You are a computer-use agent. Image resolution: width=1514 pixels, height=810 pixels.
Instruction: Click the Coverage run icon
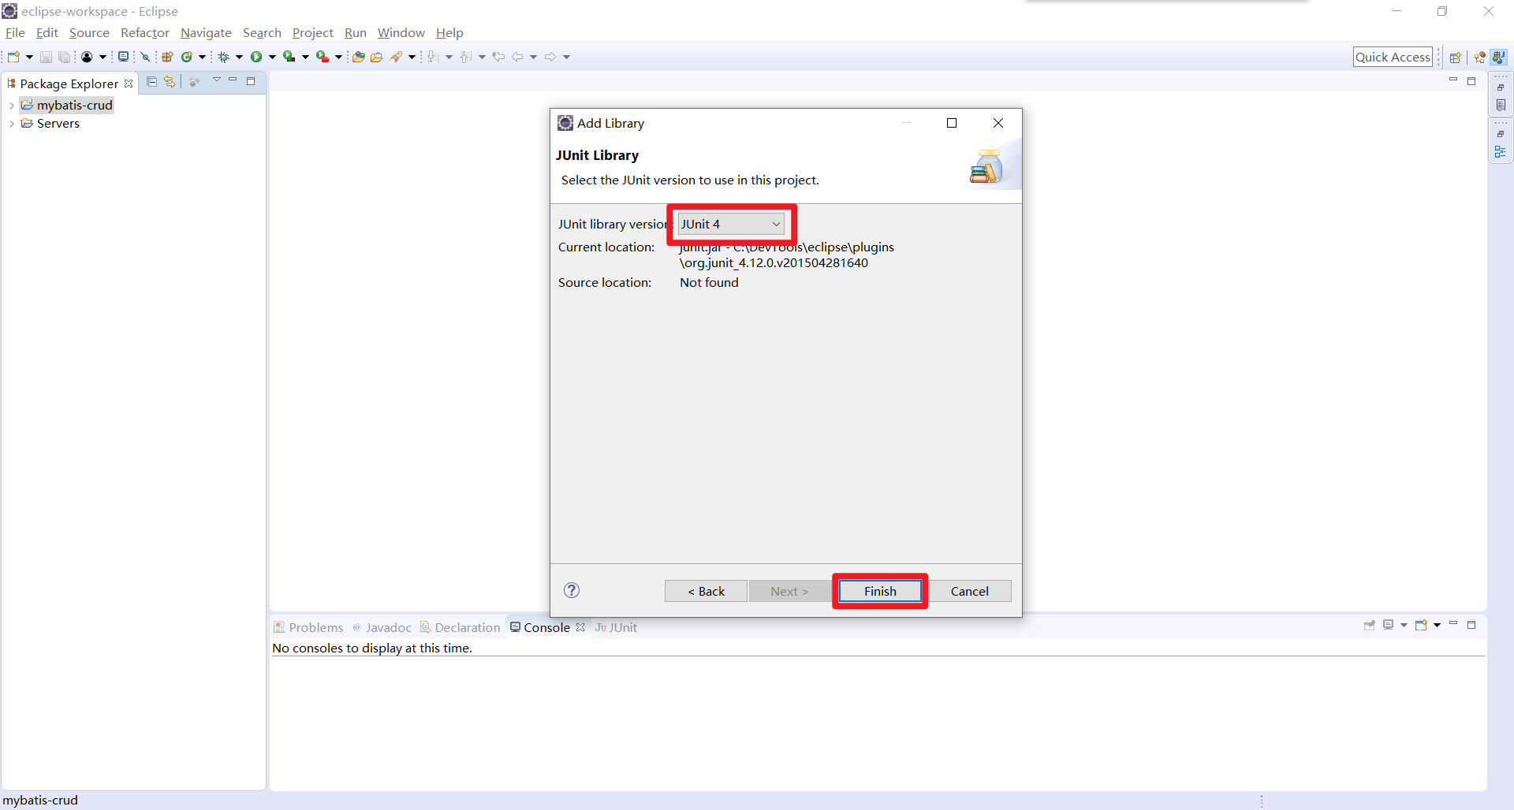click(289, 57)
